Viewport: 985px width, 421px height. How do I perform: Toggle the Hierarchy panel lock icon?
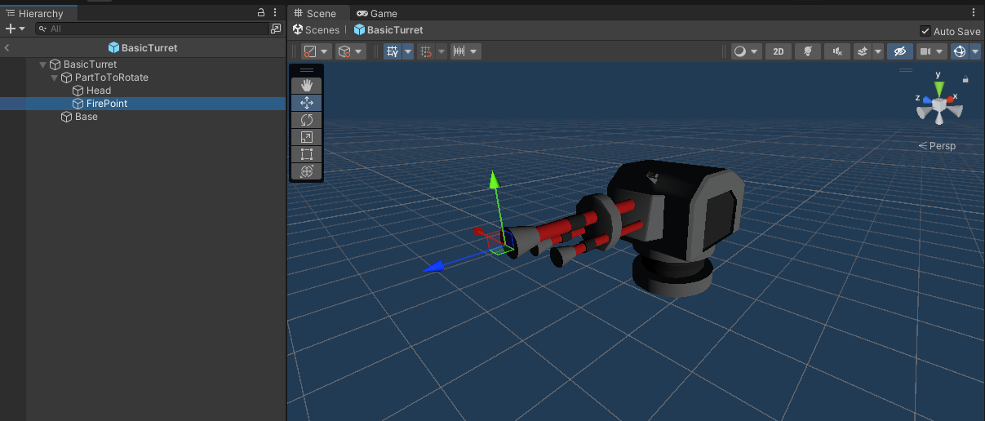click(261, 13)
